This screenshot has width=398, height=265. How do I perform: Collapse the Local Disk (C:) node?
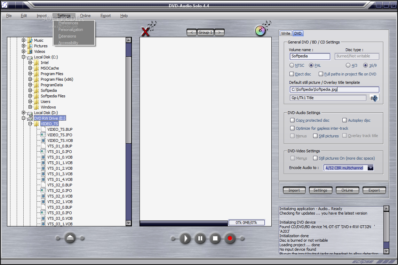[24, 57]
